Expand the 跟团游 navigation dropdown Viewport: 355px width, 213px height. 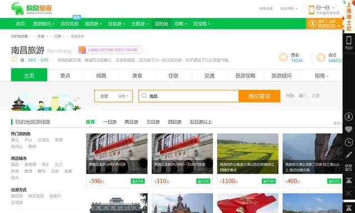[x=93, y=24]
